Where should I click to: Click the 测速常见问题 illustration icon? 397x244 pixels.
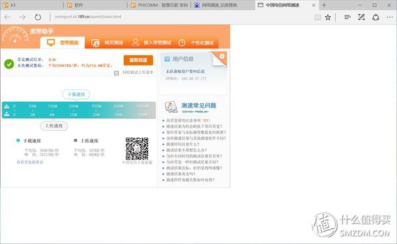tap(171, 107)
